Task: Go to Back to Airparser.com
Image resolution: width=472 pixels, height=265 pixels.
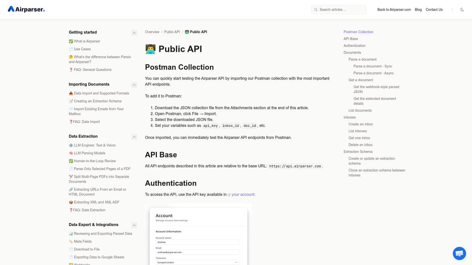Action: coord(394,10)
